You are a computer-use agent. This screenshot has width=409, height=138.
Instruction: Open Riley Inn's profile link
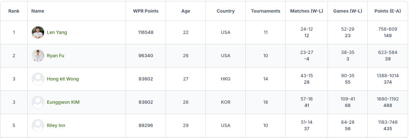(56, 125)
